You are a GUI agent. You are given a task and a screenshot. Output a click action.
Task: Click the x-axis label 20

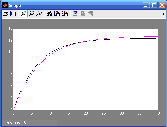(x=86, y=113)
